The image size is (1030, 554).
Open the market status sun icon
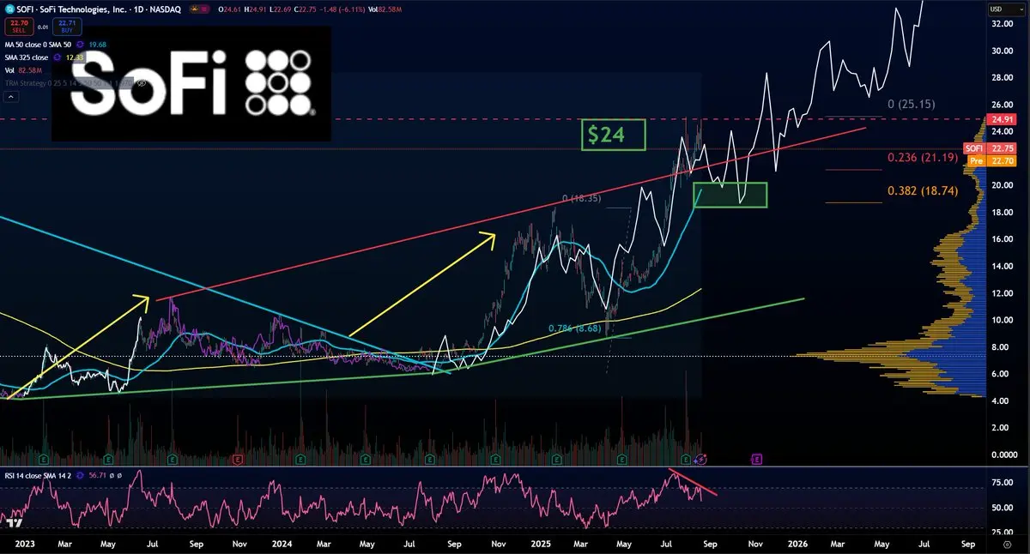pyautogui.click(x=195, y=9)
